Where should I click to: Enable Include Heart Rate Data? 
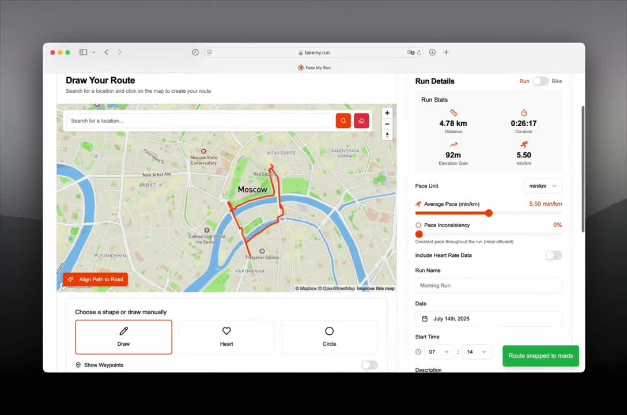pos(553,255)
